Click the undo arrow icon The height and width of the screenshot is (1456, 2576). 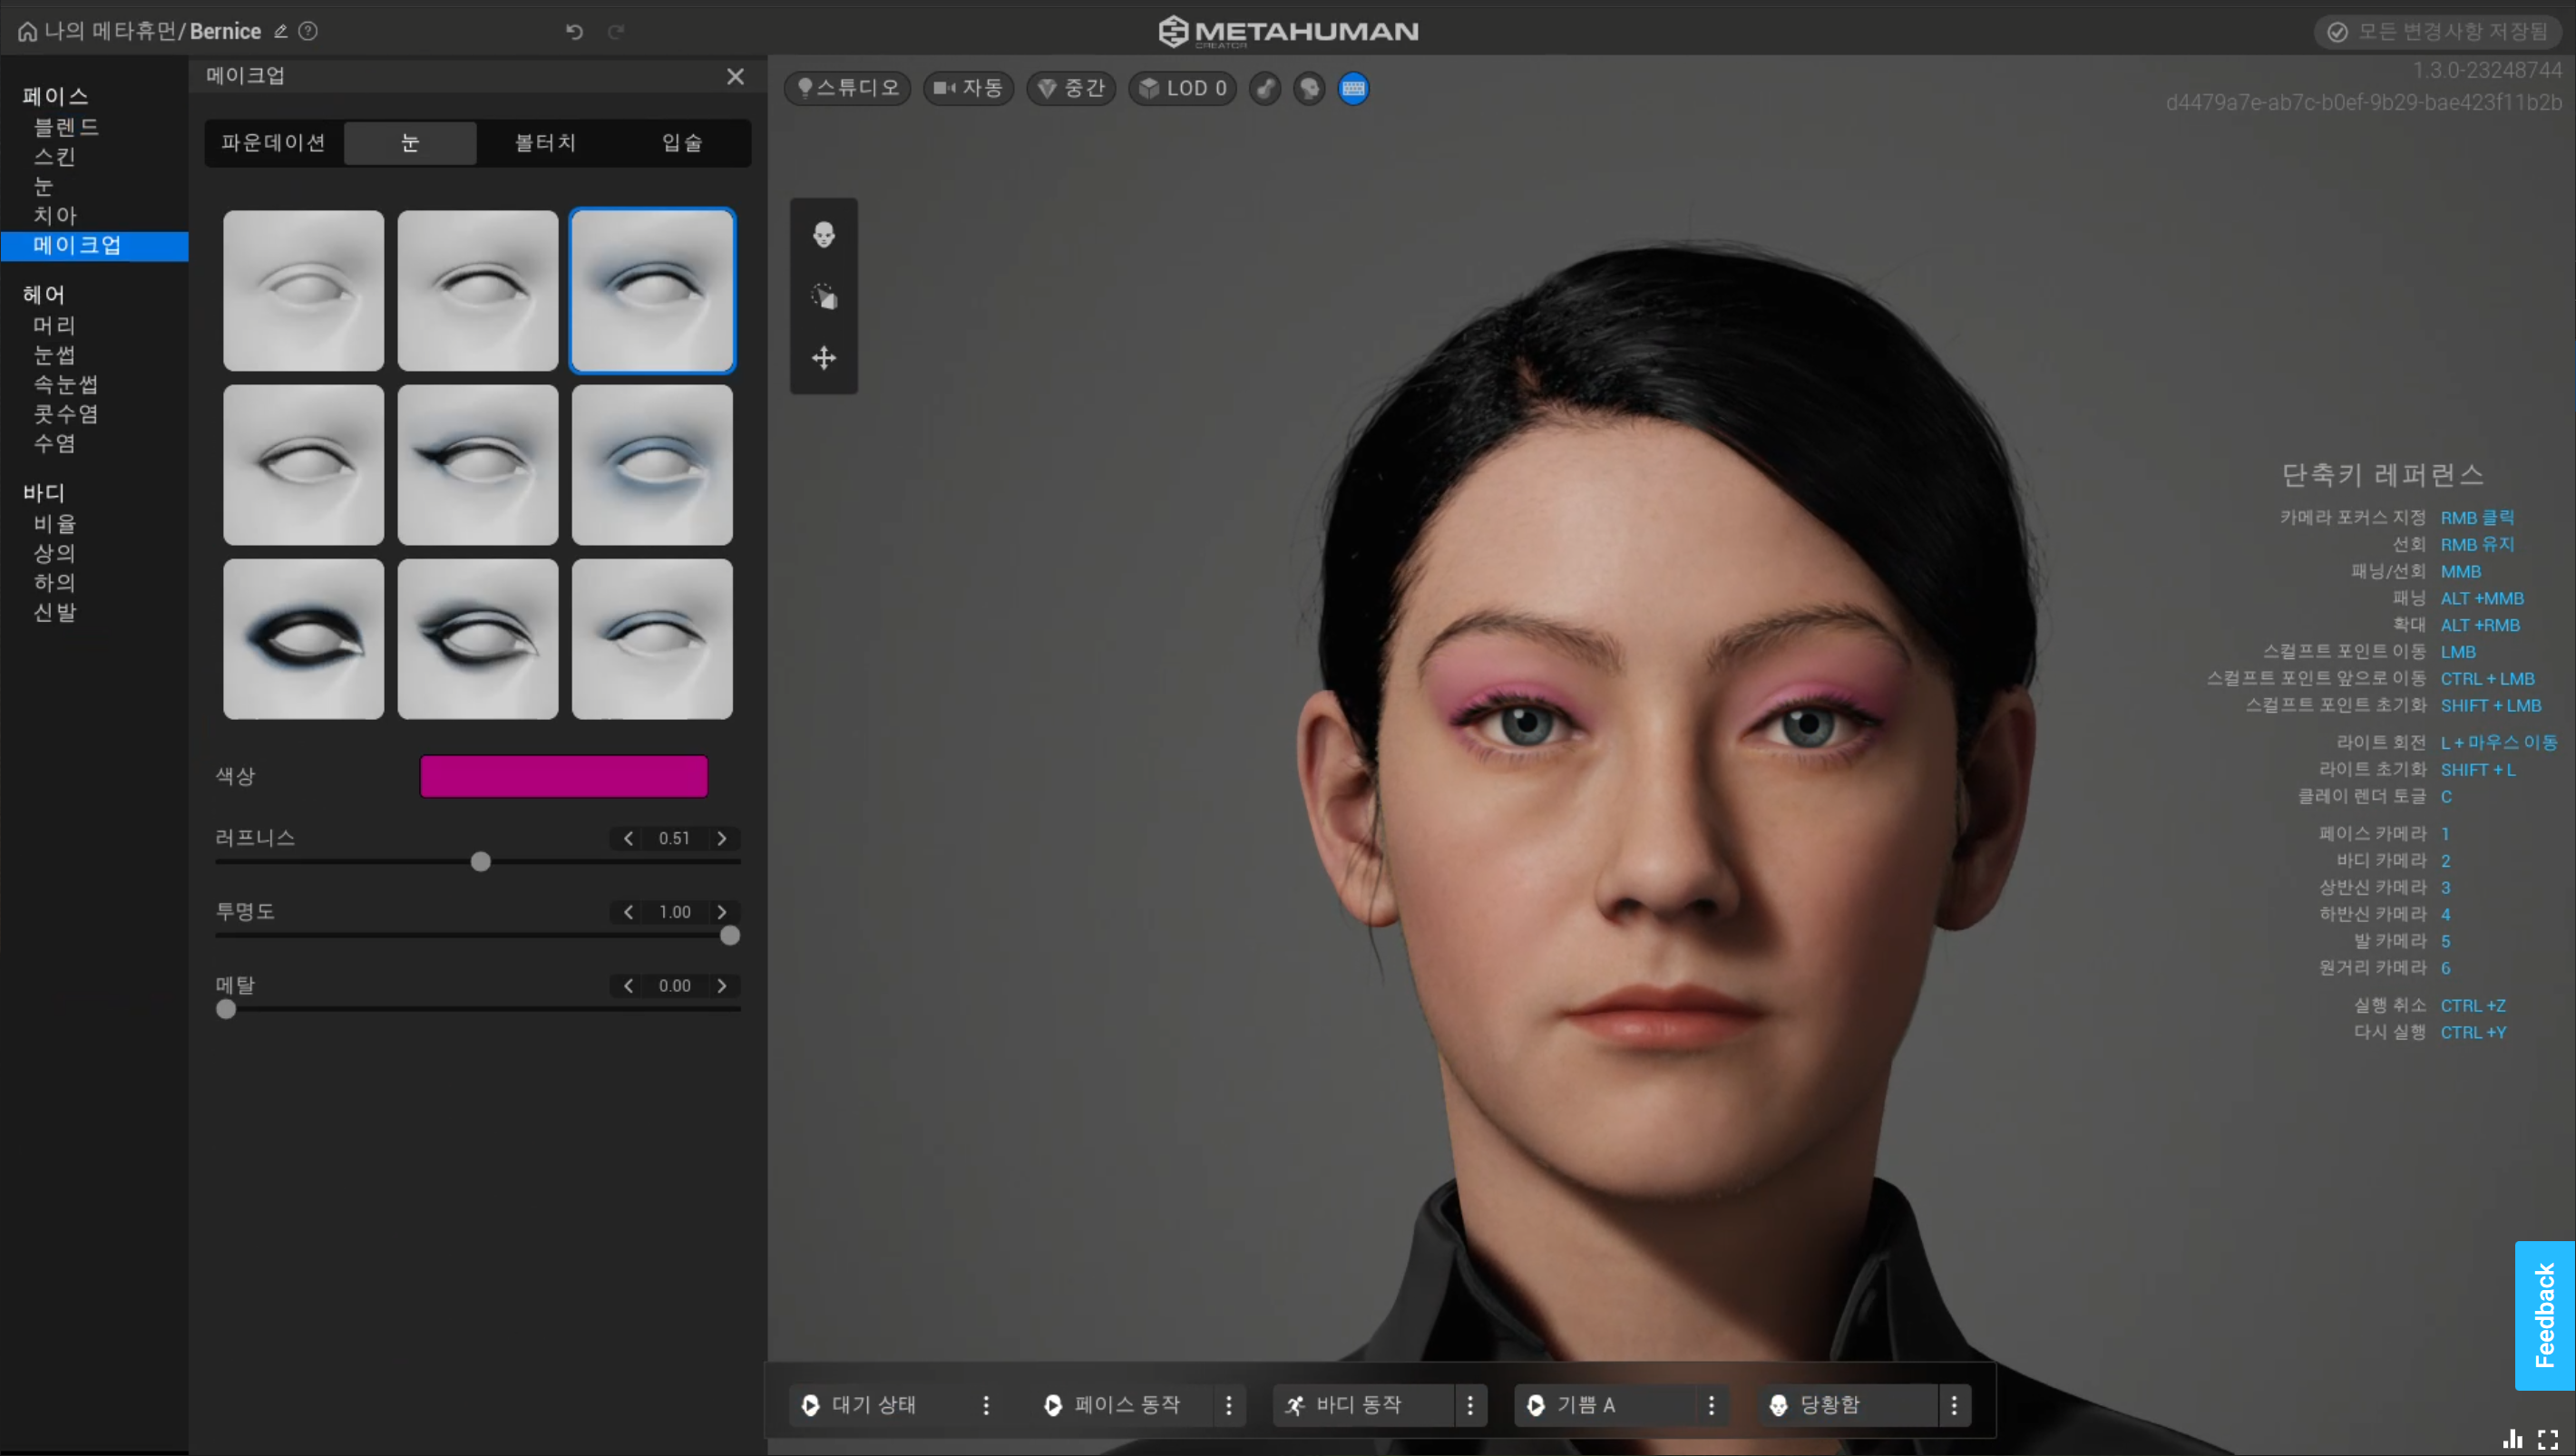click(574, 31)
